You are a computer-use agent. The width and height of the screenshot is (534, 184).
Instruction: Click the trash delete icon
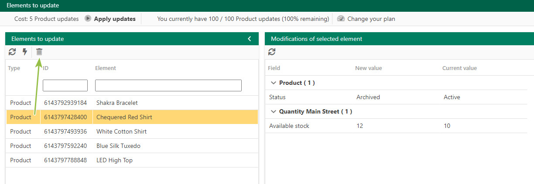pos(39,52)
